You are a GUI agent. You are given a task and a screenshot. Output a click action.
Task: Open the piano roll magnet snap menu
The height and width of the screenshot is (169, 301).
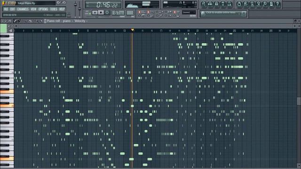(9, 21)
